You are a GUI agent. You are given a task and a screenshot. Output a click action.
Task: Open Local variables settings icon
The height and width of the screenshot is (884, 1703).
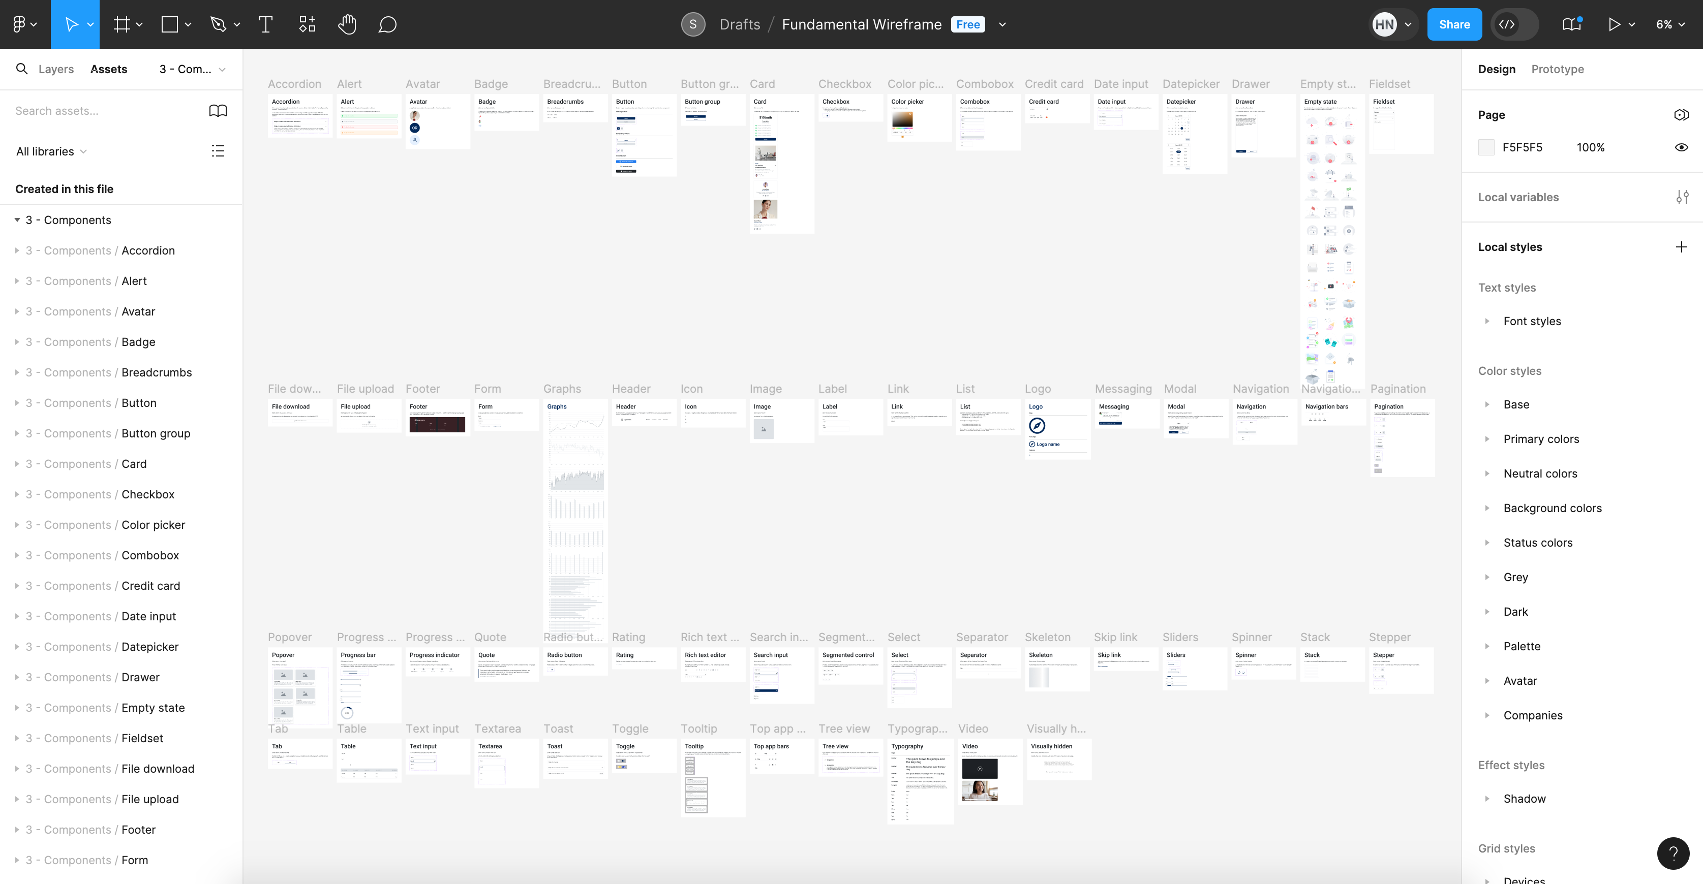[x=1682, y=197]
